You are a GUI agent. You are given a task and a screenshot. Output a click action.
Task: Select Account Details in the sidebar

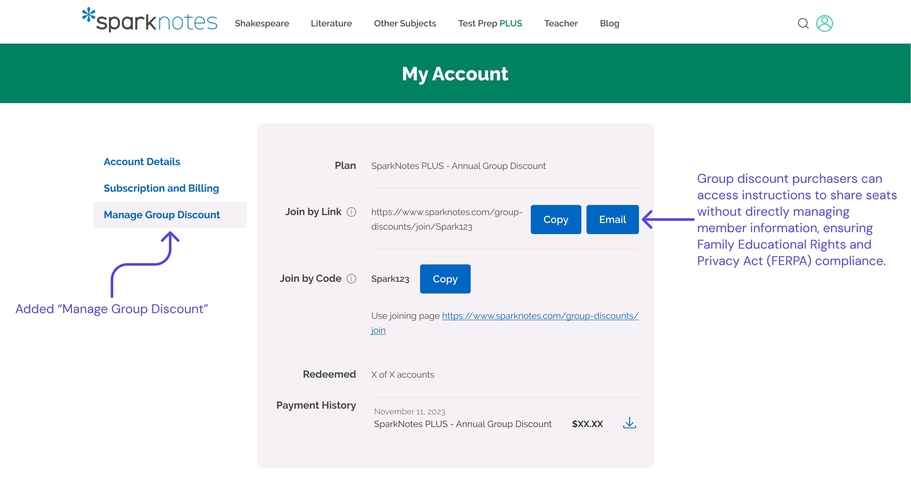(142, 162)
